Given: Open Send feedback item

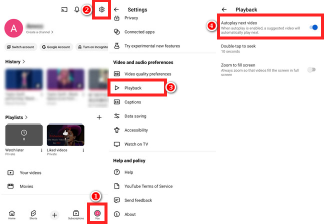Looking at the screenshot, I should [162, 200].
